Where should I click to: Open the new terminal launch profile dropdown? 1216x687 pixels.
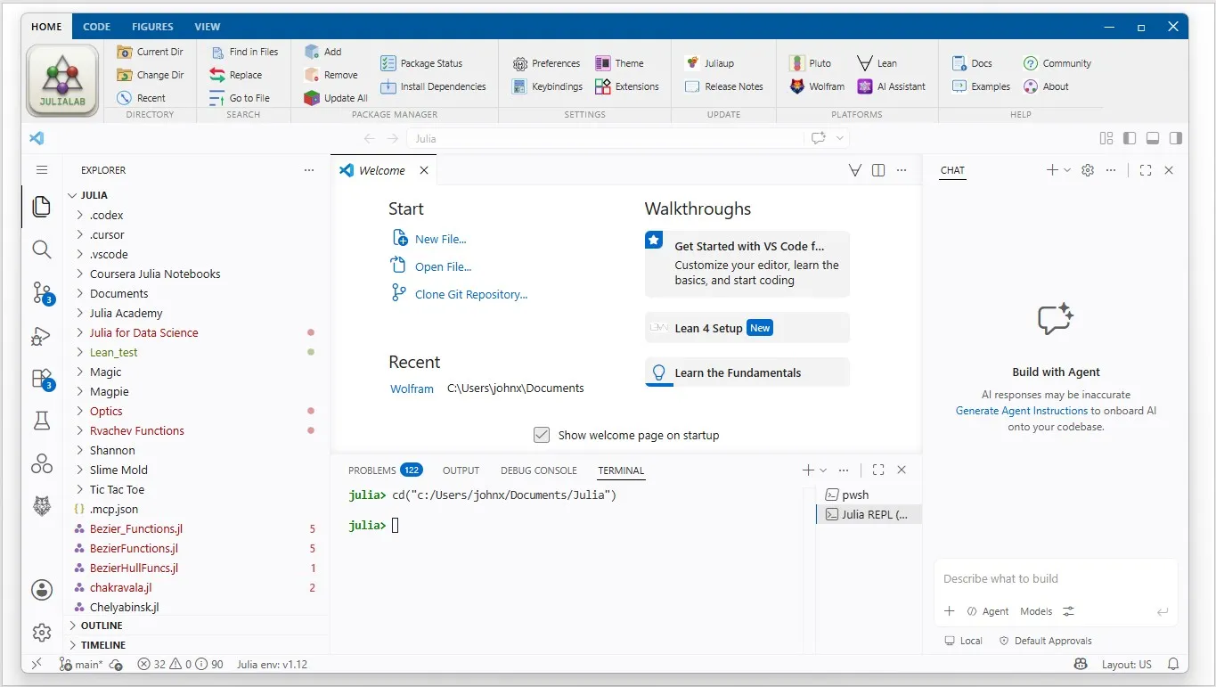(823, 470)
